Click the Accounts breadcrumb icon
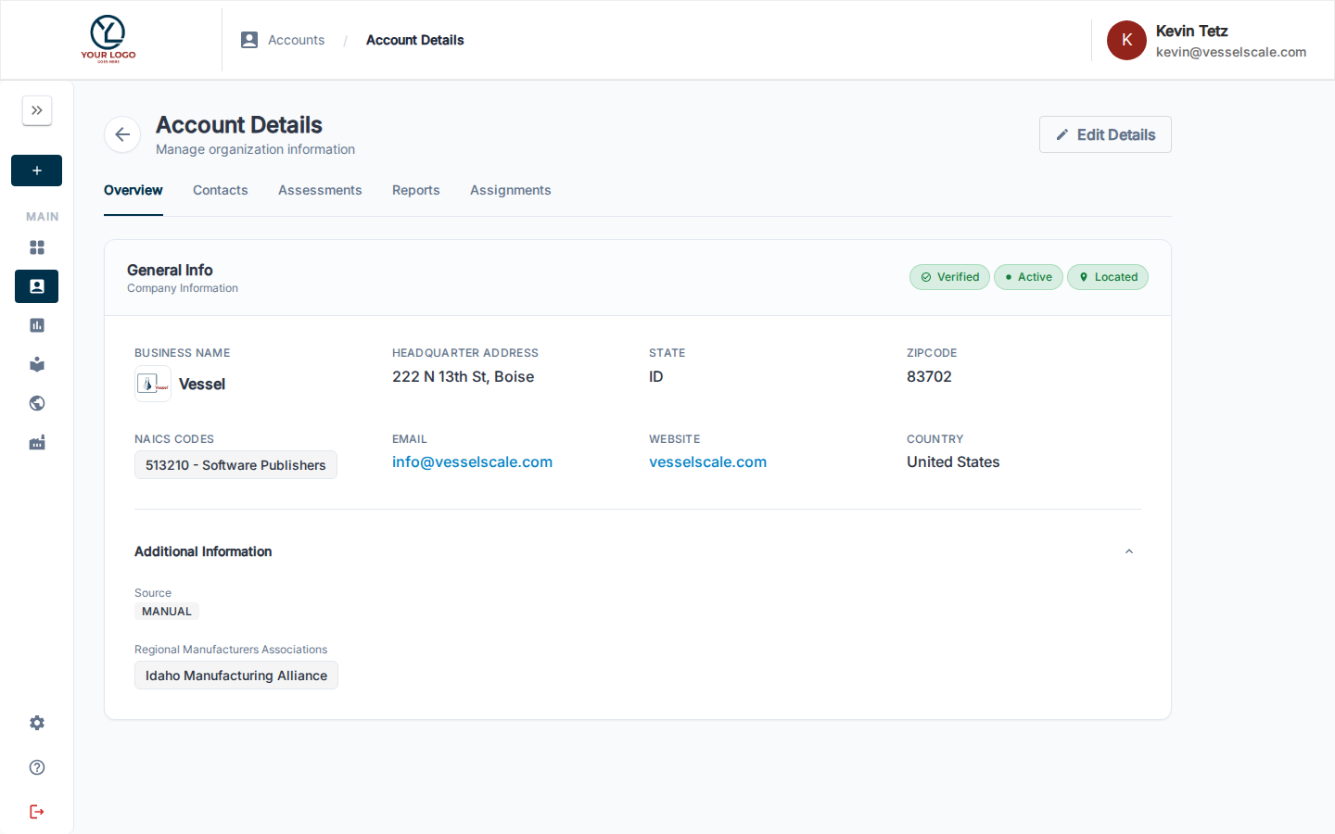 (249, 40)
